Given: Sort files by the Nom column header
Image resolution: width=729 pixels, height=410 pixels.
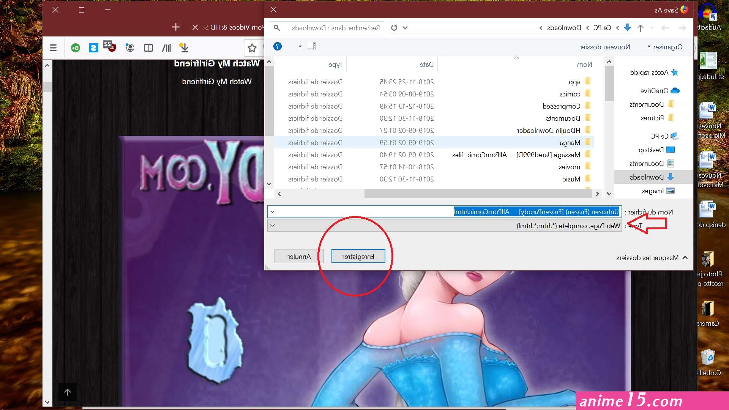Looking at the screenshot, I should tap(584, 65).
